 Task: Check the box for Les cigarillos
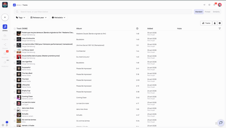coord(15,63)
